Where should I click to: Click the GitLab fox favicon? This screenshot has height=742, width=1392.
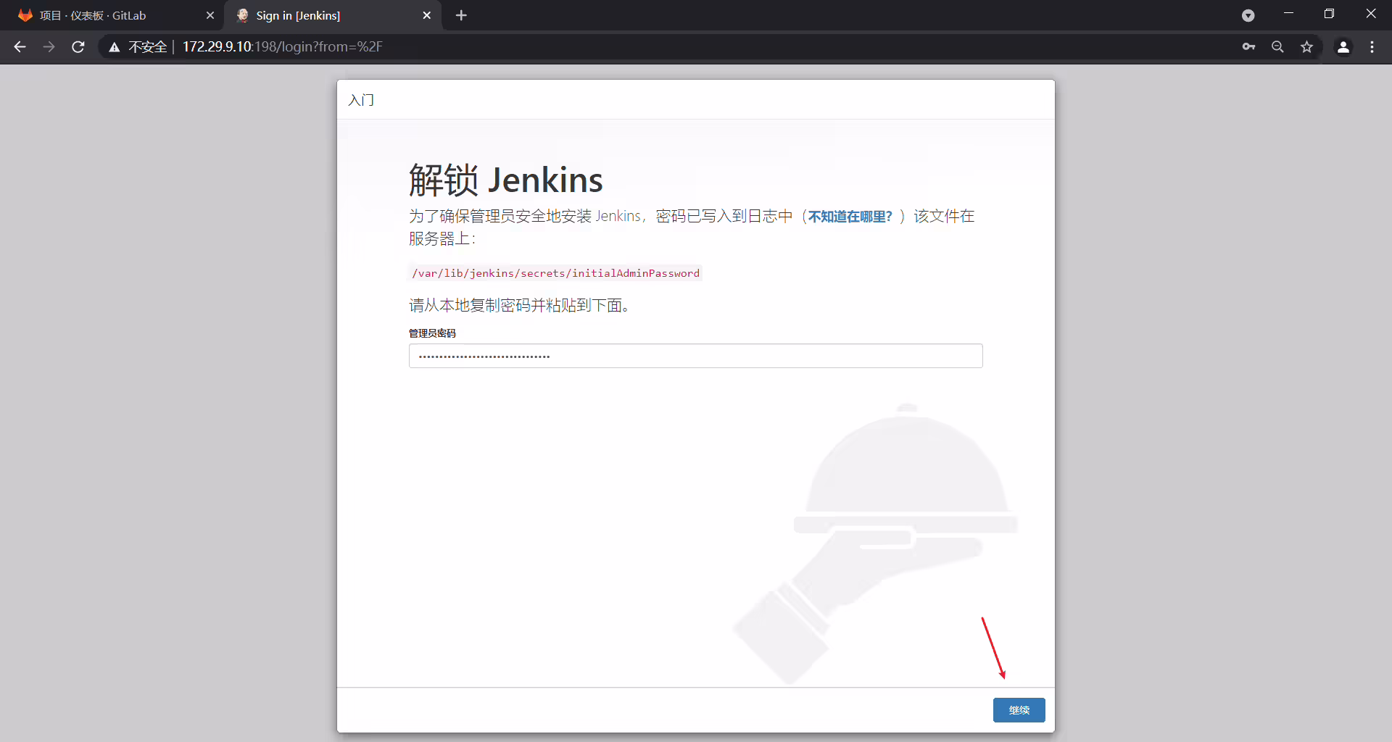[x=25, y=15]
